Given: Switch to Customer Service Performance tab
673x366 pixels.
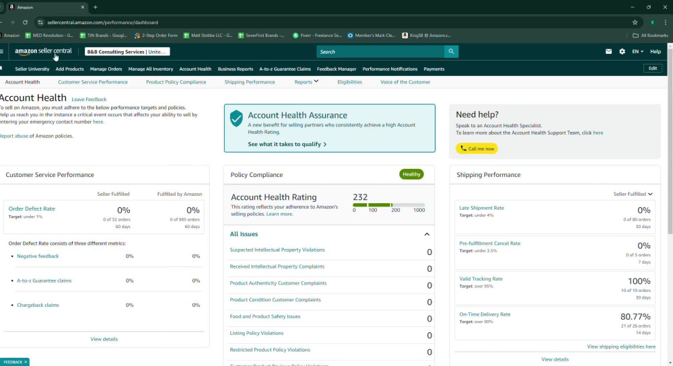Looking at the screenshot, I should point(93,81).
